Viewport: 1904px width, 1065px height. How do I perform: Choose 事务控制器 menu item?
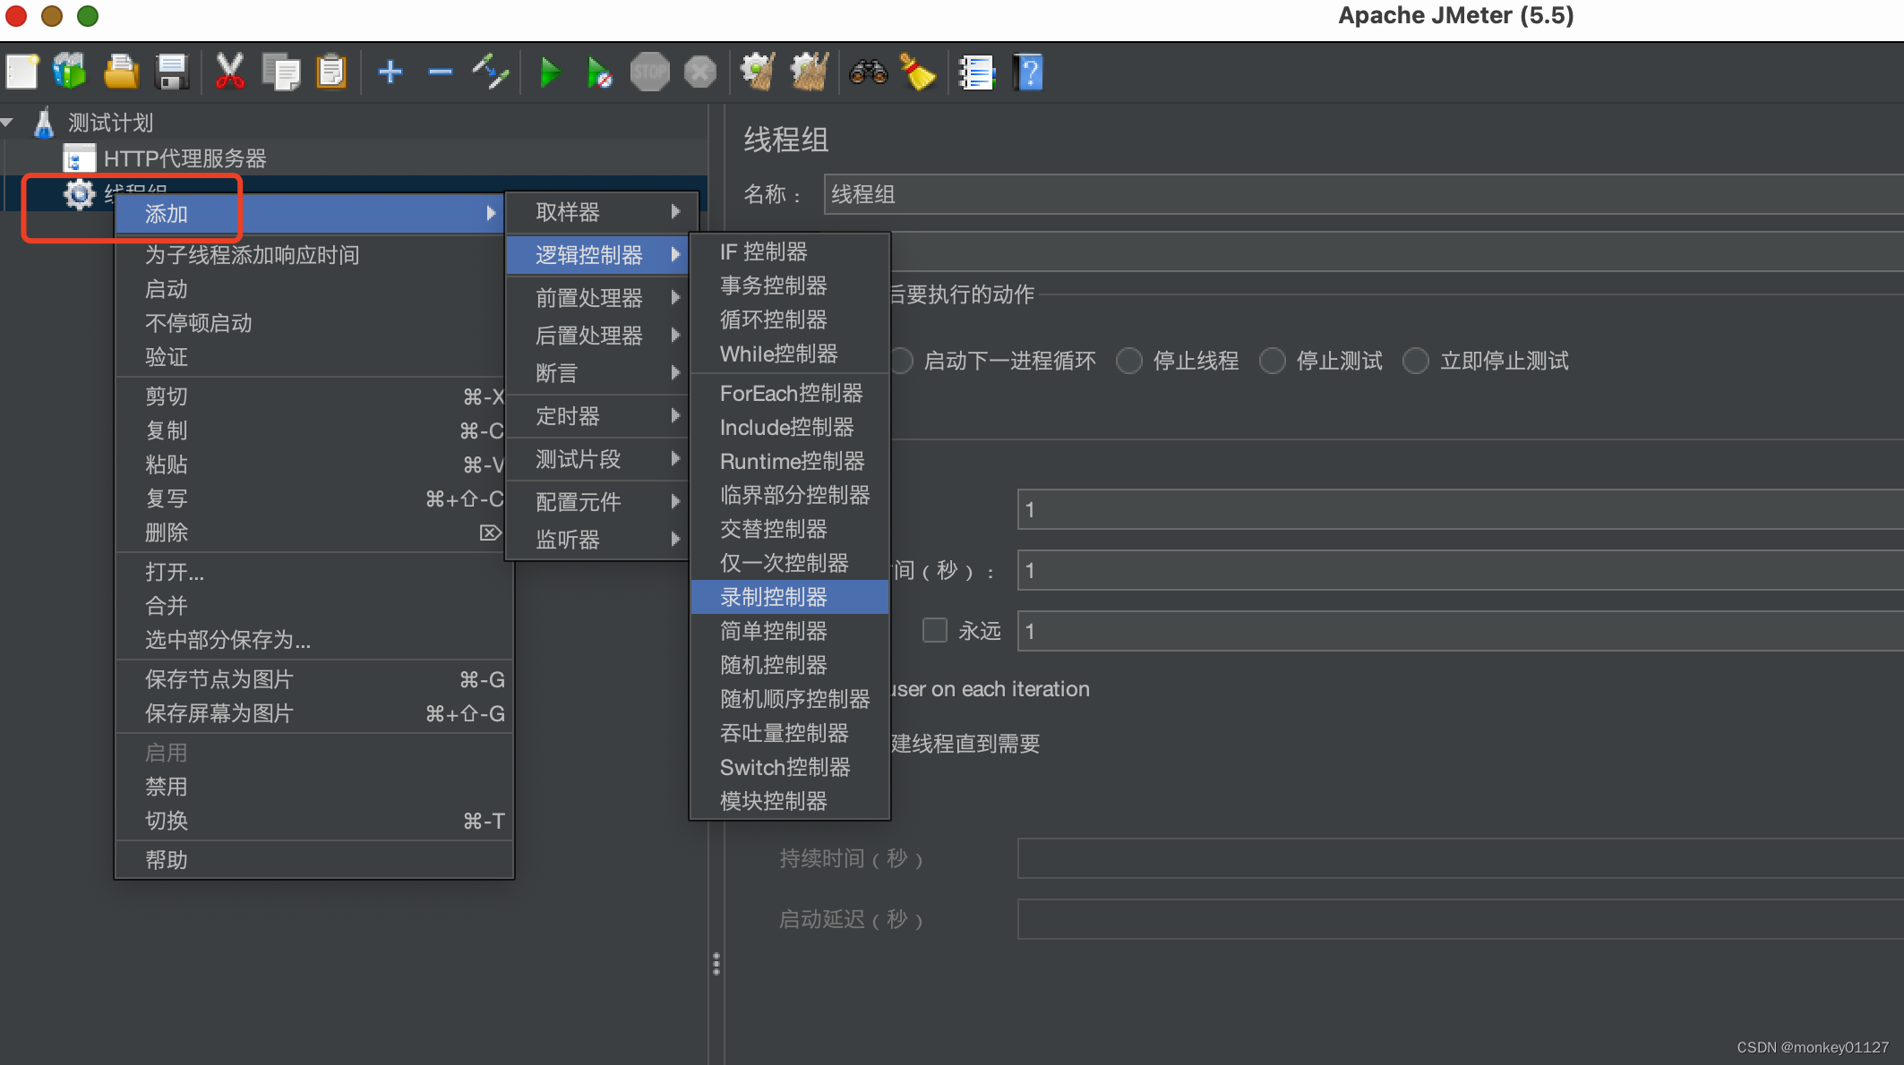tap(790, 285)
